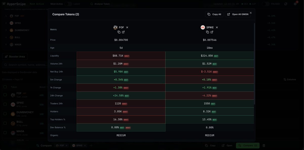Click the FOF chip's remove x in bottom bar
Image resolution: width=304 pixels, height=150 pixels.
66,145
